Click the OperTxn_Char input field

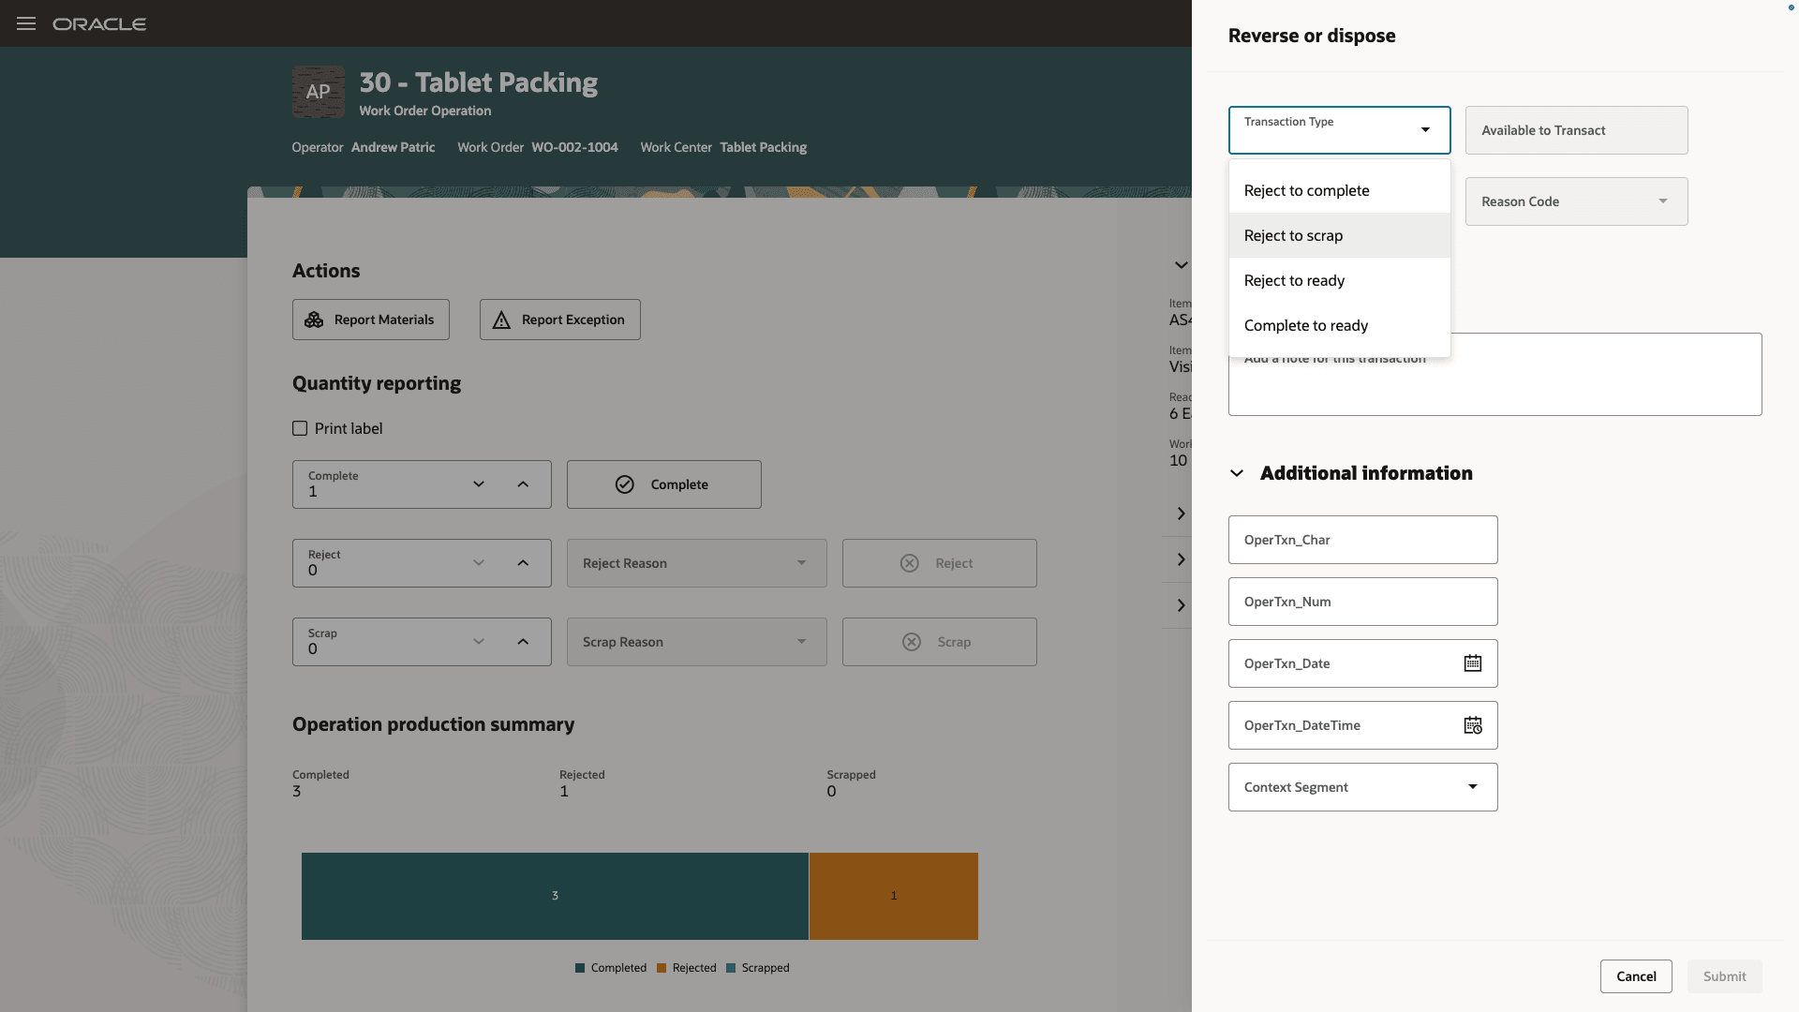[x=1362, y=540]
